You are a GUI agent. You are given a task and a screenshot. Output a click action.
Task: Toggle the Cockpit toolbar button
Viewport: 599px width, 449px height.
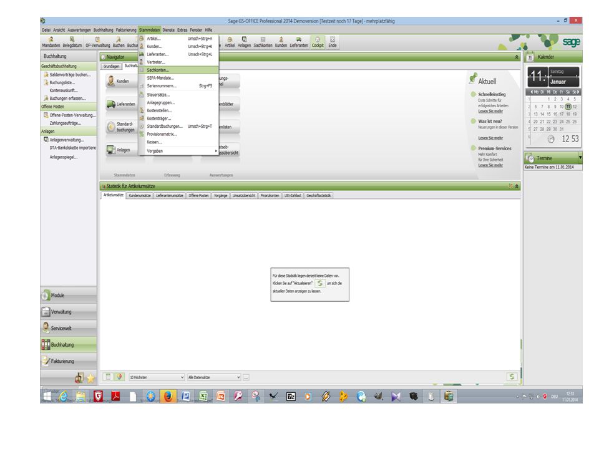tap(318, 42)
